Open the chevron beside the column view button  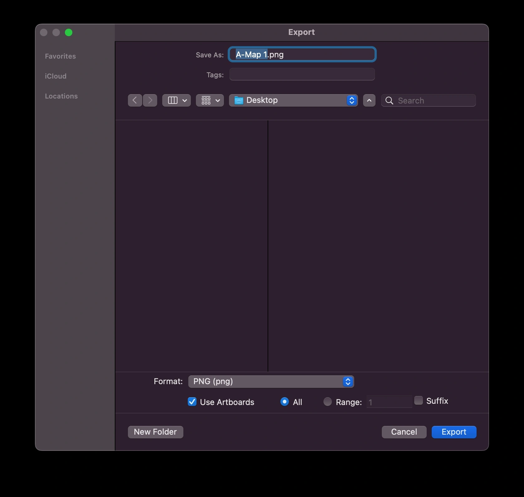tap(185, 100)
